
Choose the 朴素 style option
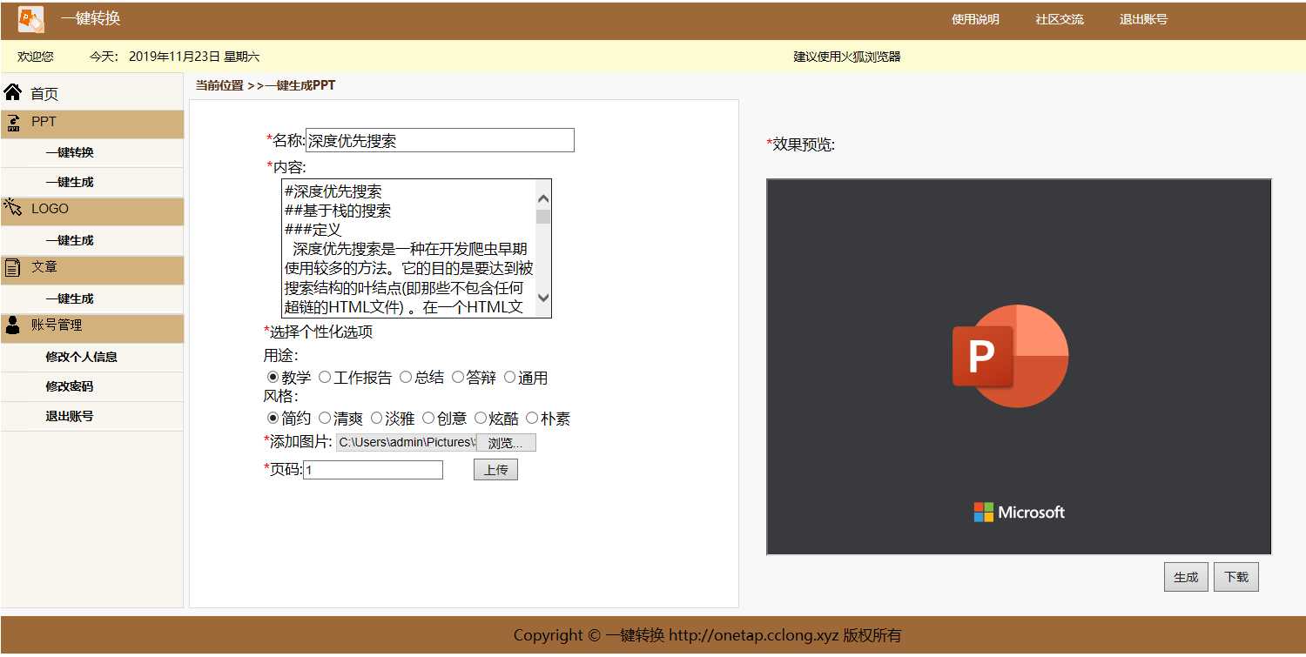[x=533, y=418]
